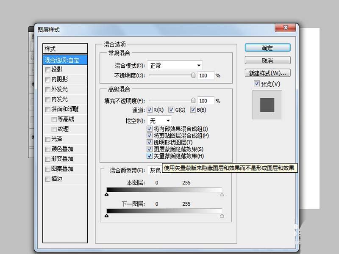Screen dimensions: 339x254
Task: Enable the 内发光 effect checkbox
Action: tap(48, 99)
